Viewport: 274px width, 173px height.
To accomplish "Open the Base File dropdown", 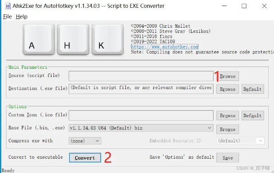I will tap(141, 128).
